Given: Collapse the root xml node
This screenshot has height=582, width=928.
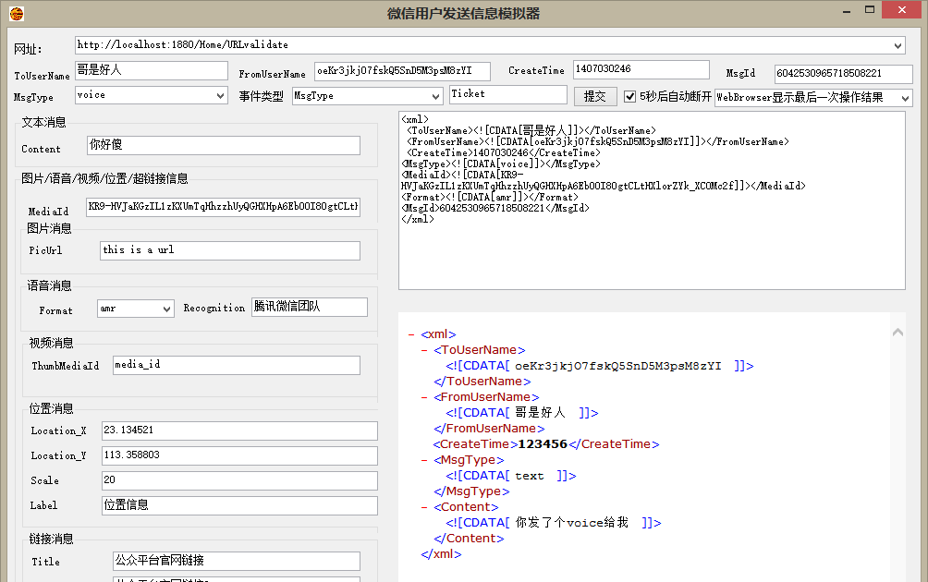Looking at the screenshot, I should [411, 334].
